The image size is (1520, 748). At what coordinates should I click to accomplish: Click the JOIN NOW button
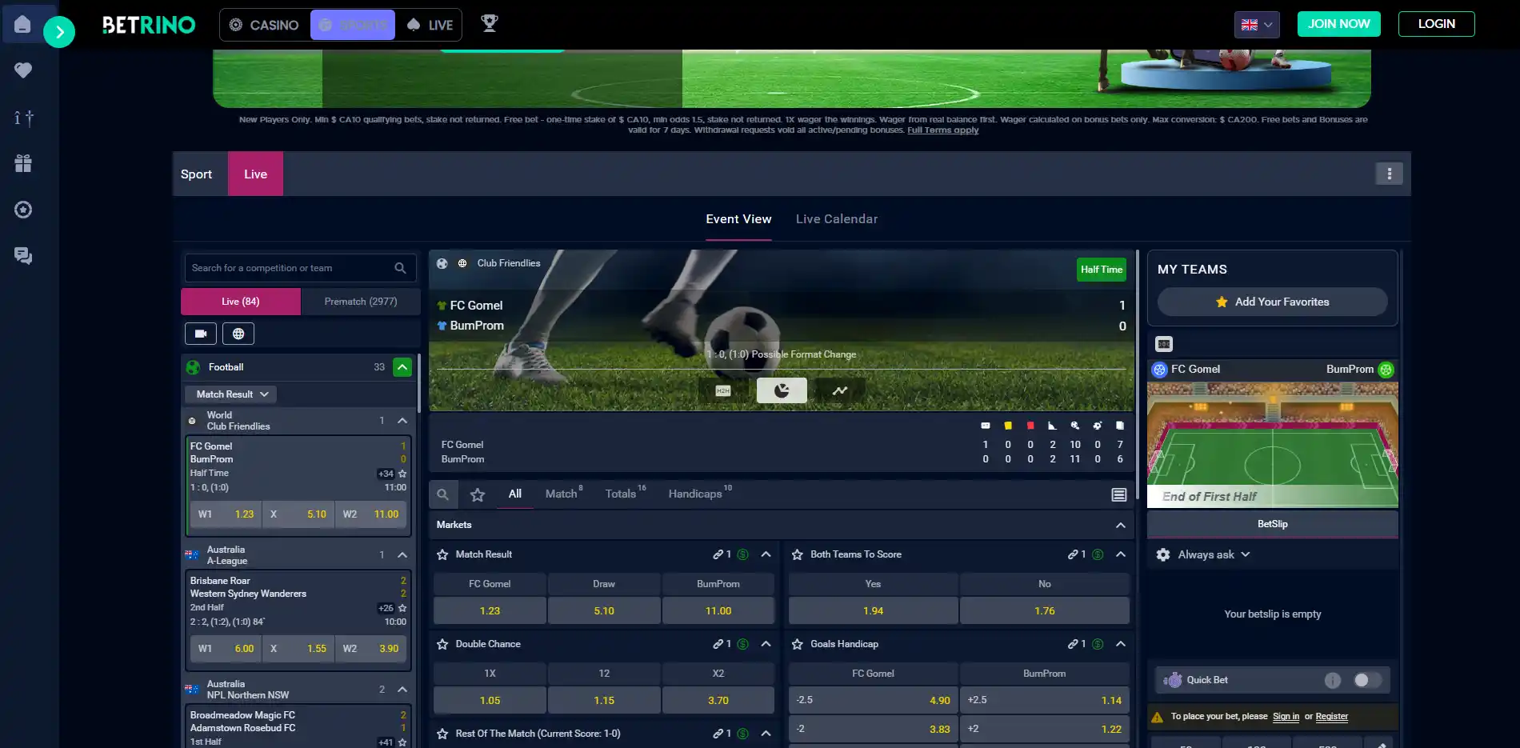[1339, 24]
